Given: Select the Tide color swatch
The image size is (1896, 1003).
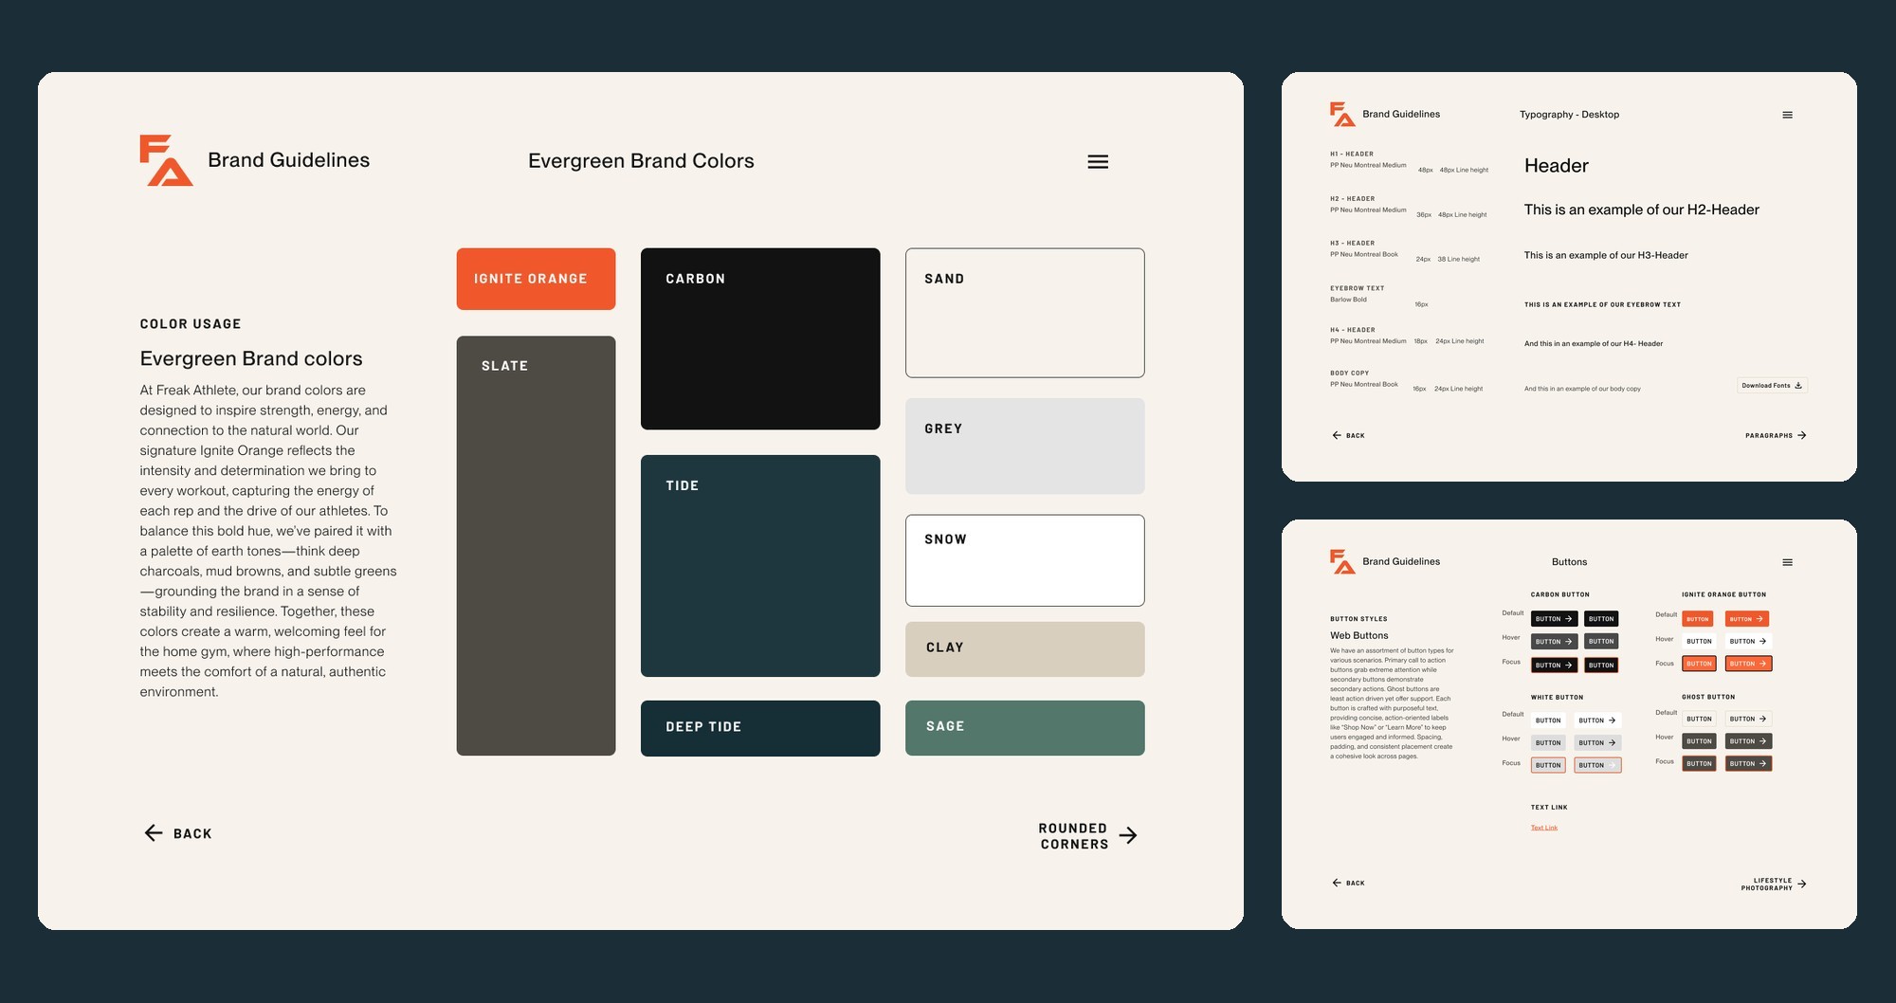Looking at the screenshot, I should [760, 566].
